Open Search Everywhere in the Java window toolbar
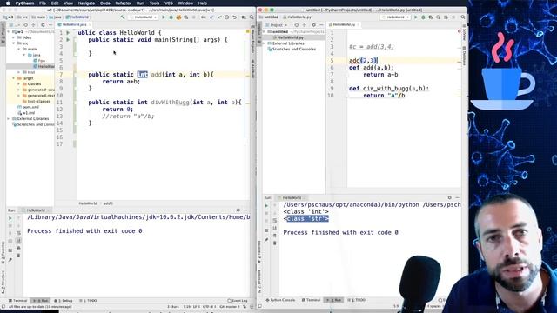The height and width of the screenshot is (313, 557). click(x=252, y=17)
